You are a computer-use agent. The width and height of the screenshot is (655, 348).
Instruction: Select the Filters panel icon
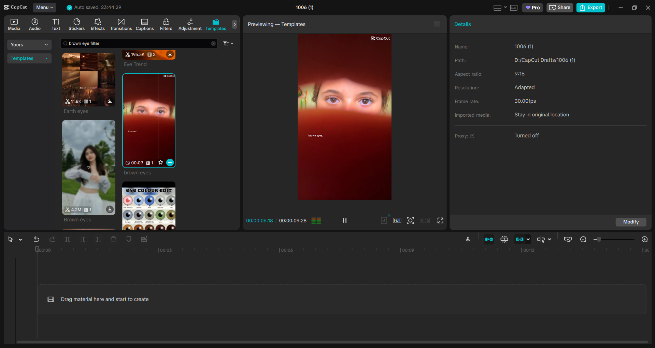click(166, 24)
